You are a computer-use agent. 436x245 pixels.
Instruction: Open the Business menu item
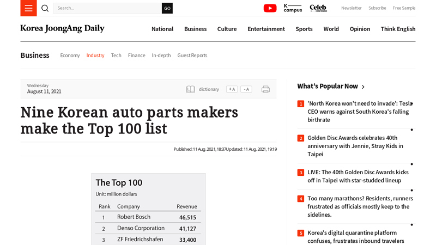click(x=196, y=29)
